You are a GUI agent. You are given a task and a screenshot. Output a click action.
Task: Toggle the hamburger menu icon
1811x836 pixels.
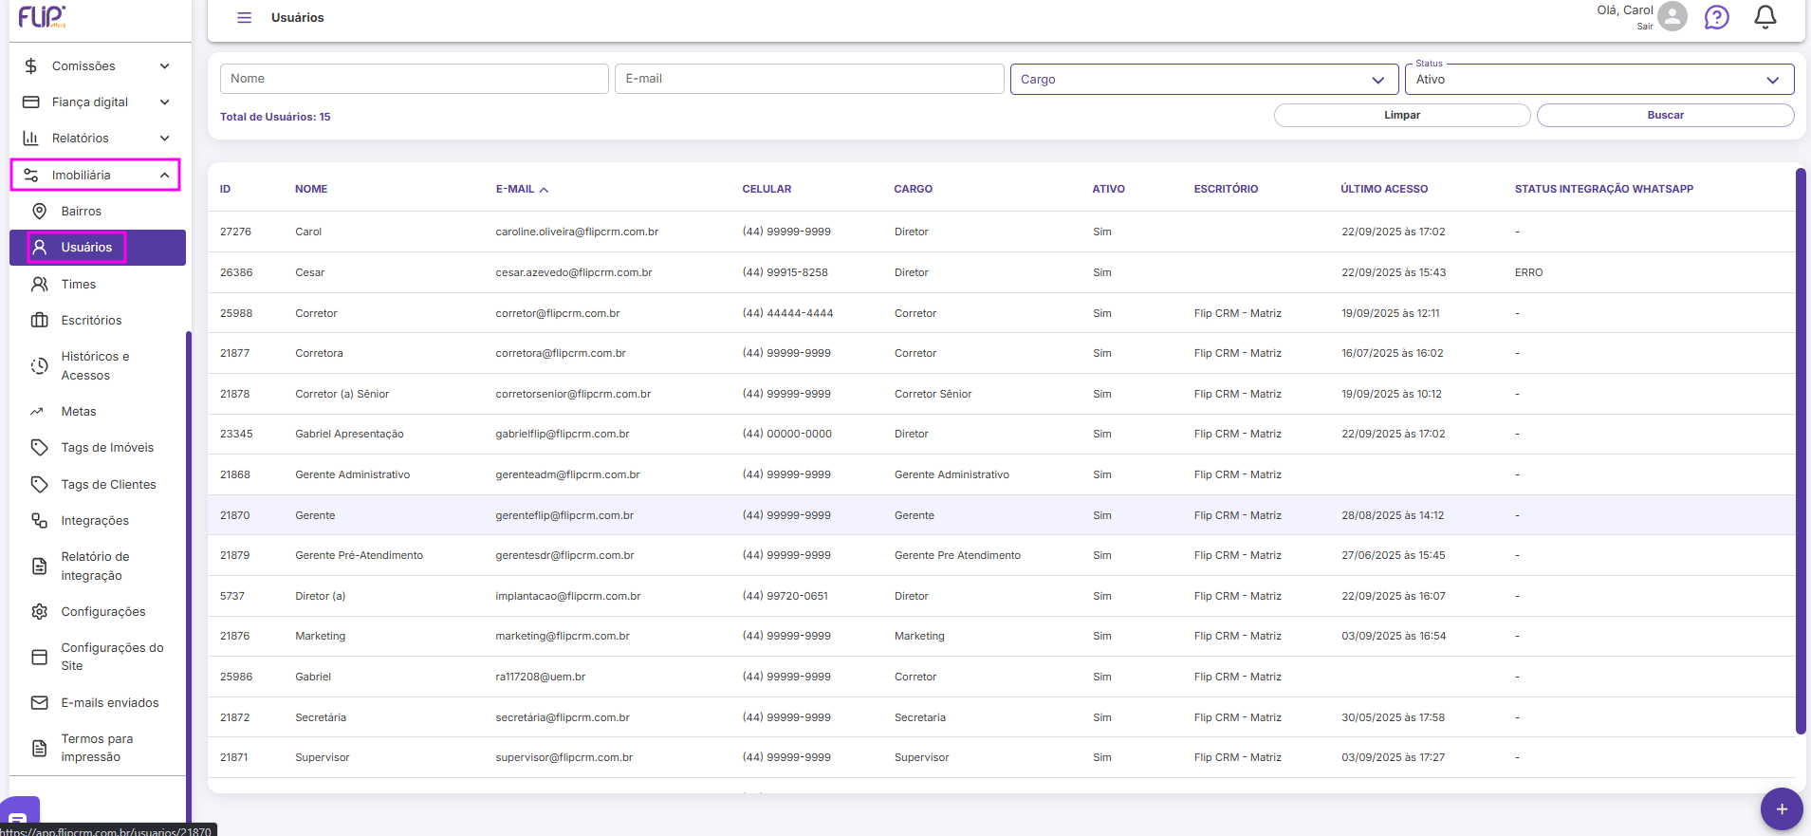(x=245, y=18)
